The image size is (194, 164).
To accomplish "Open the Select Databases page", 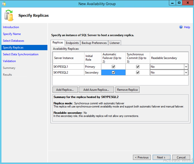I will click(x=13, y=41).
